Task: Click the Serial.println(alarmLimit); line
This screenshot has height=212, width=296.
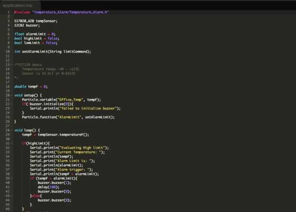Action: pos(56,165)
